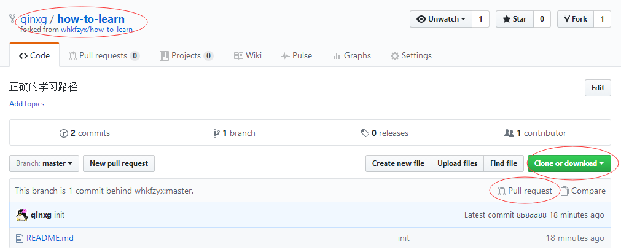Click the fork icon beside the repository name
The width and height of the screenshot is (621, 252).
coord(12,18)
